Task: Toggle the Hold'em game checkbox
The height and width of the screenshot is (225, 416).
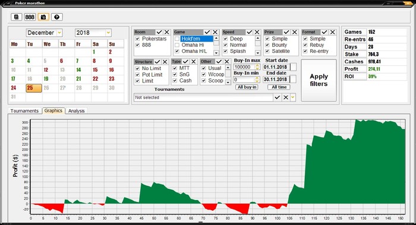Action: tap(177, 39)
